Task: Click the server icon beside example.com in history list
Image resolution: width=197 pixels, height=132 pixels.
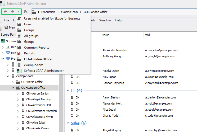Action: pyautogui.click(x=19, y=65)
